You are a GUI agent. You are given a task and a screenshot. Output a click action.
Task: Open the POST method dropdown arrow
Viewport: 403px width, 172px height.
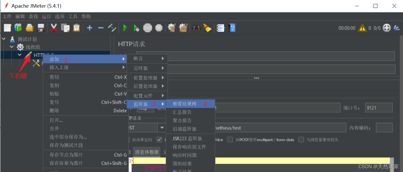point(162,128)
